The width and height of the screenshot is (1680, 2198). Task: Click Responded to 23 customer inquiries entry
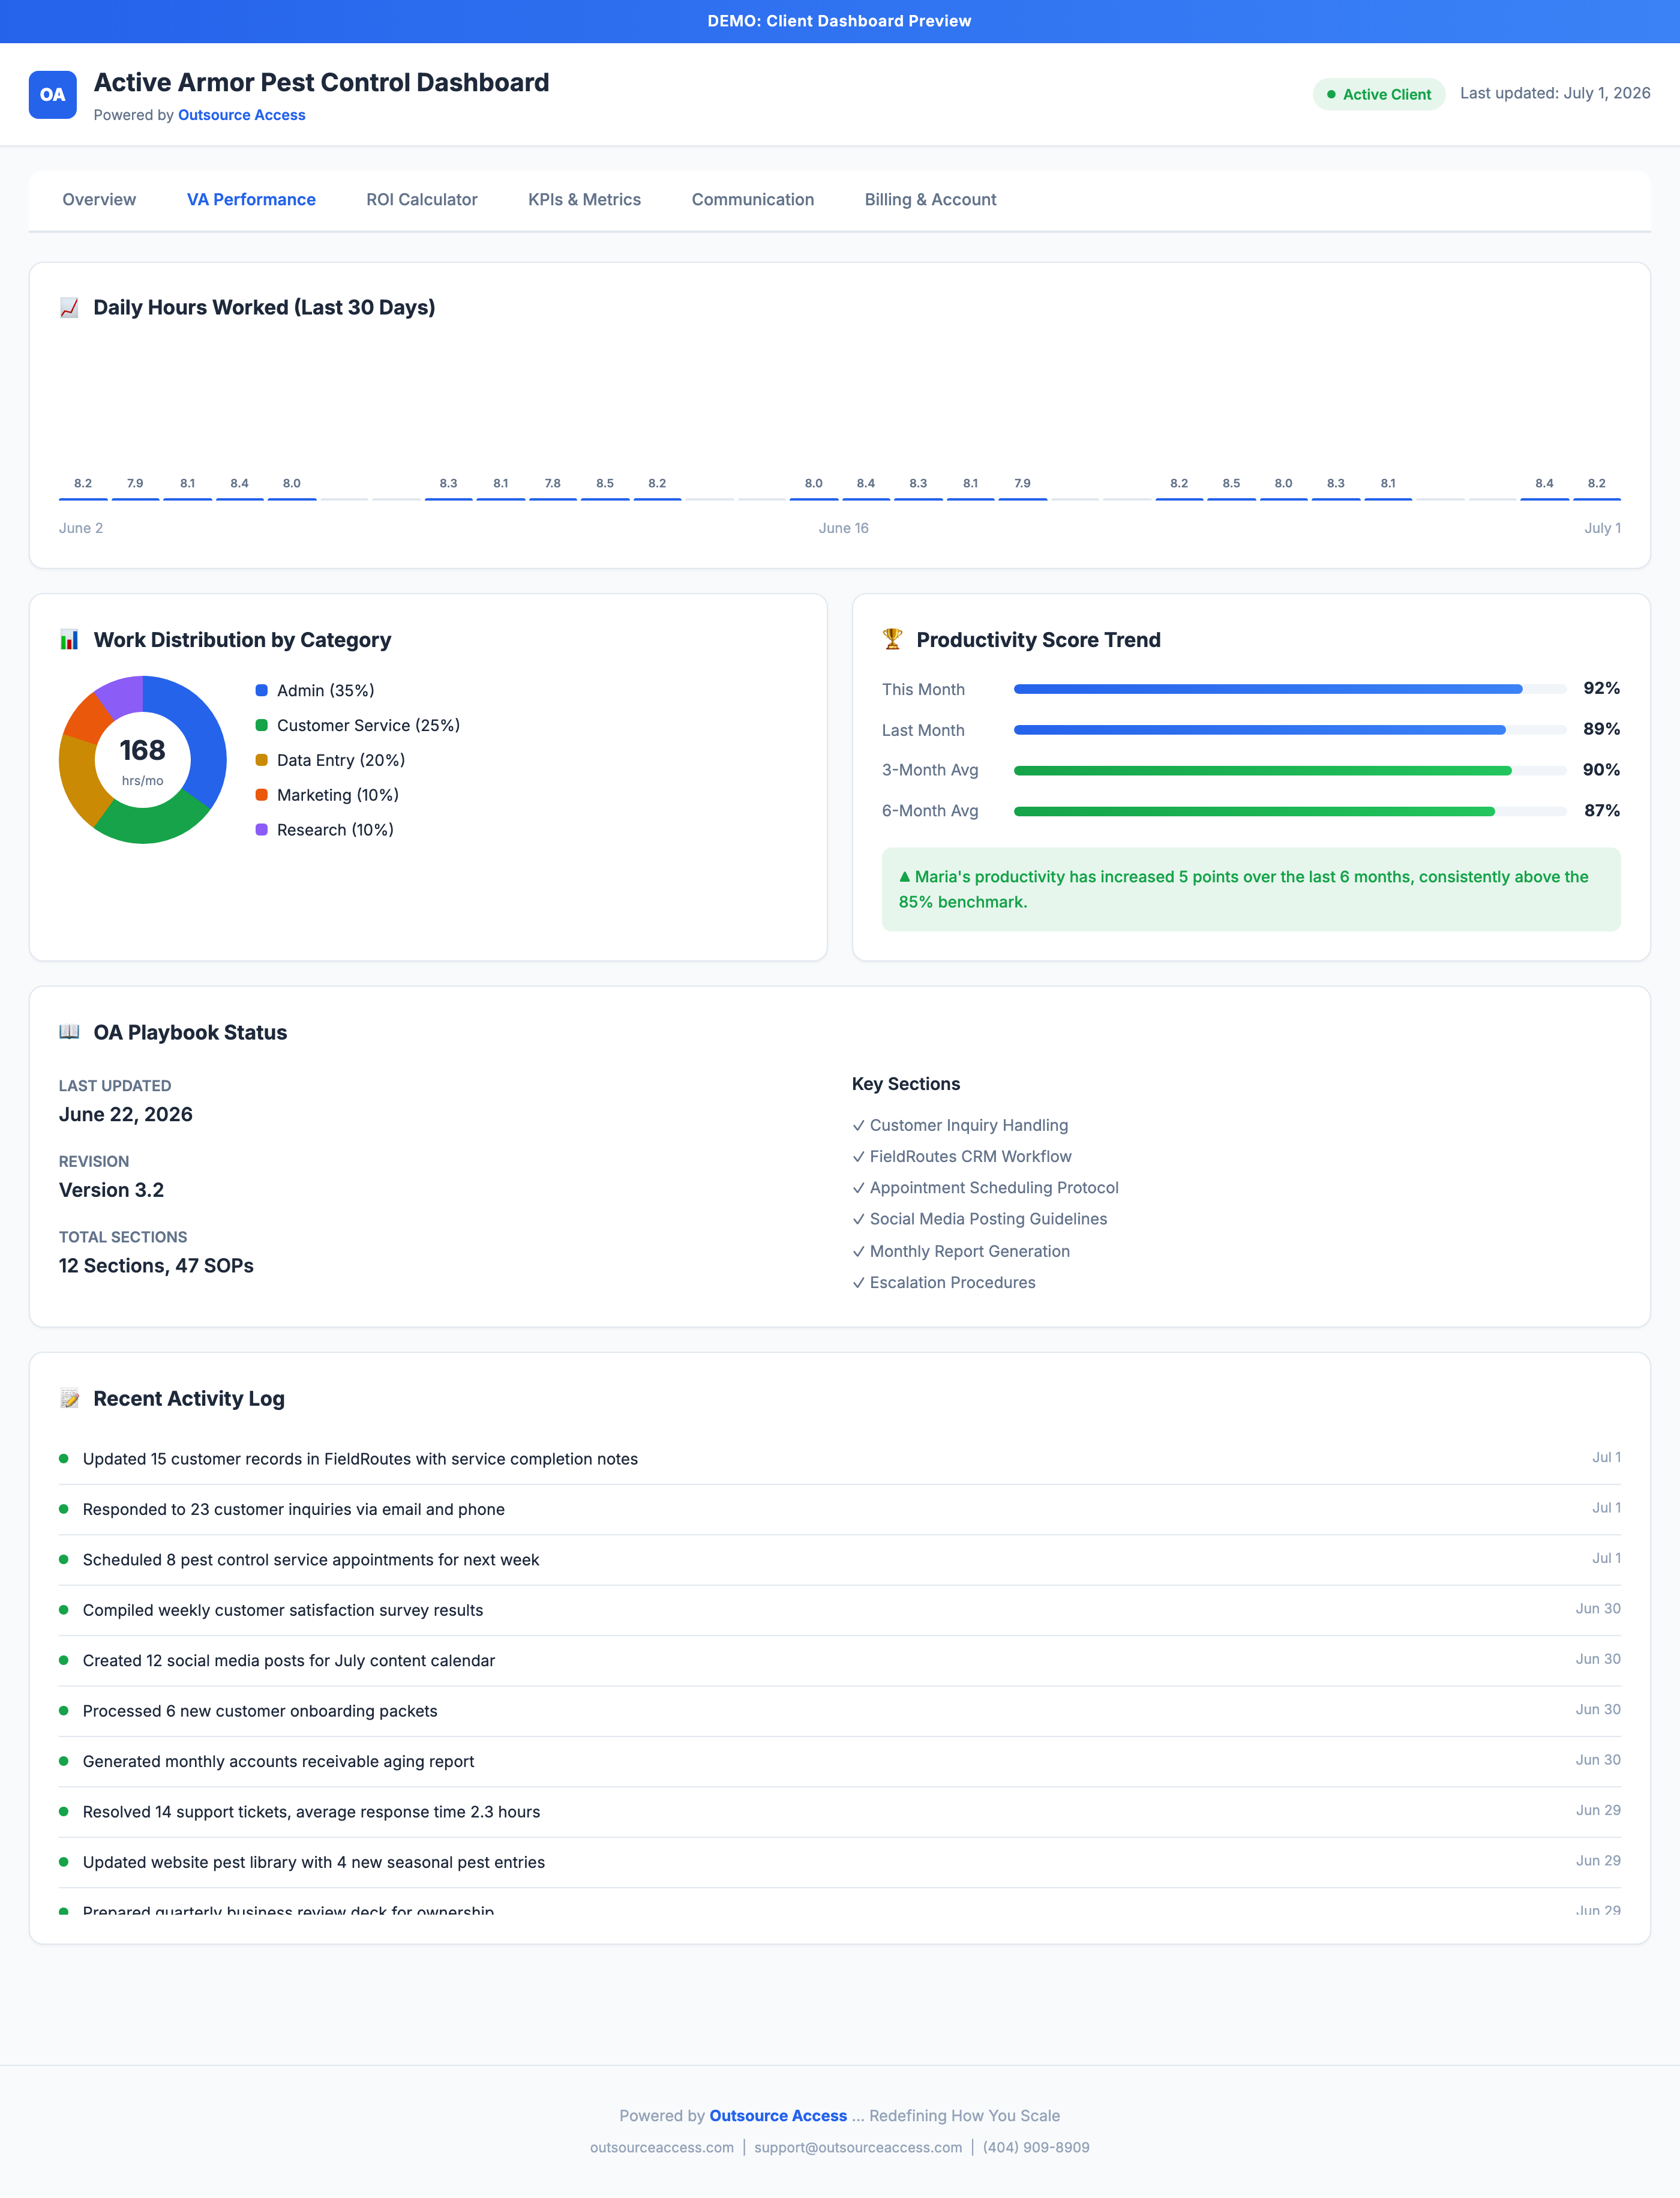840,1510
